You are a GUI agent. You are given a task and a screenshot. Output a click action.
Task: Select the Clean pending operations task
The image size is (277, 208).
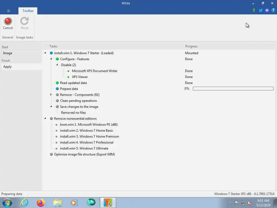pyautogui.click(x=78, y=101)
